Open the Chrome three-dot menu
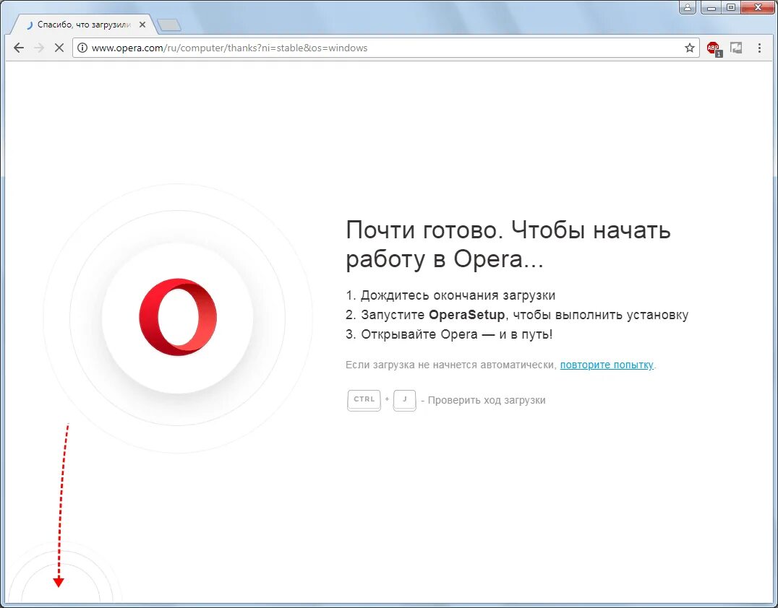Screen dimensions: 778x608 [x=759, y=48]
